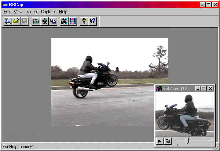Open the Video menu
The image size is (220, 151).
point(32,12)
